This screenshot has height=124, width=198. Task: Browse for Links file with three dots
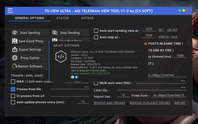click(183, 87)
